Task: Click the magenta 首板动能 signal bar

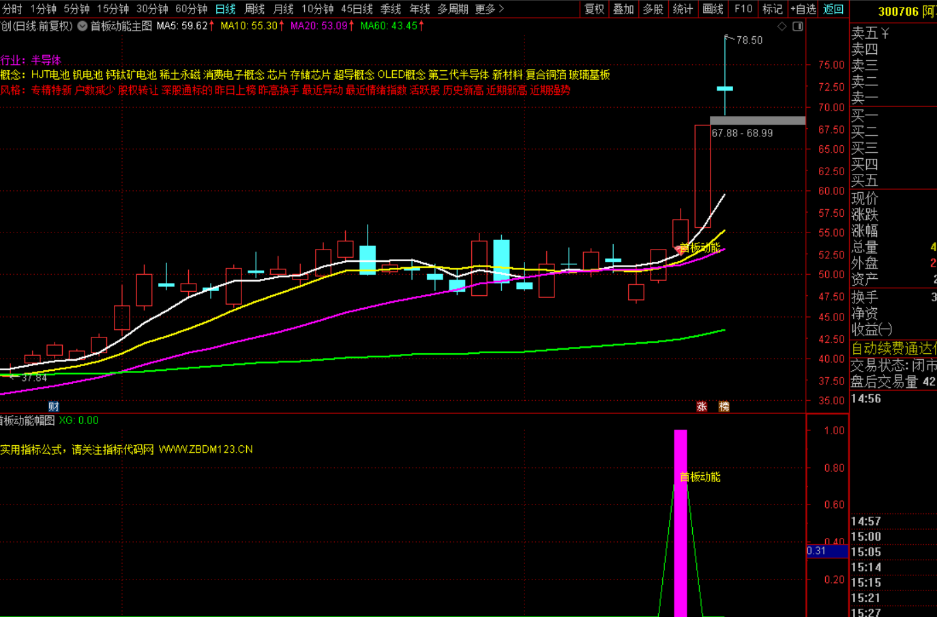Action: point(681,523)
